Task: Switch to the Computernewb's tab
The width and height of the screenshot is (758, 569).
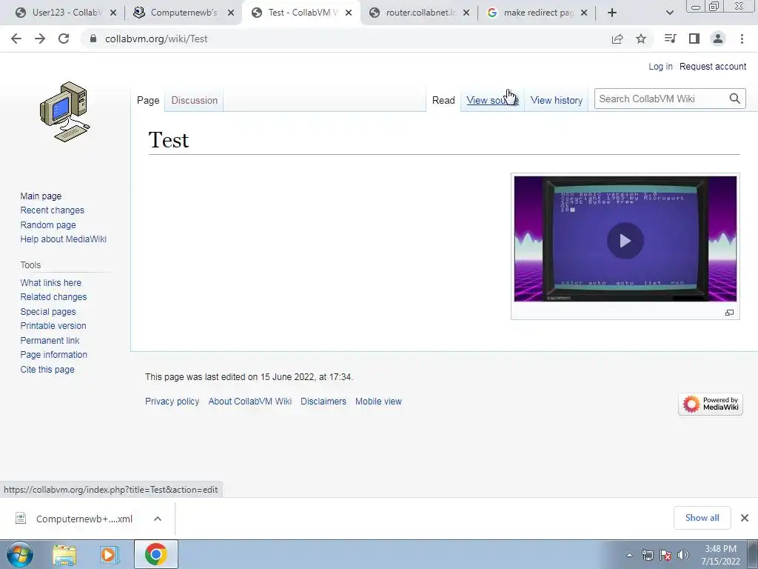Action: (184, 13)
